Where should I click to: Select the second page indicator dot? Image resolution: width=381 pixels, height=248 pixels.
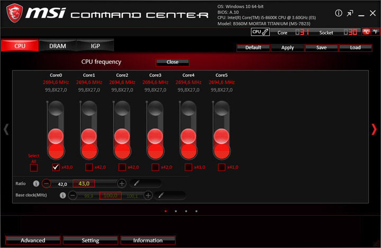176,211
